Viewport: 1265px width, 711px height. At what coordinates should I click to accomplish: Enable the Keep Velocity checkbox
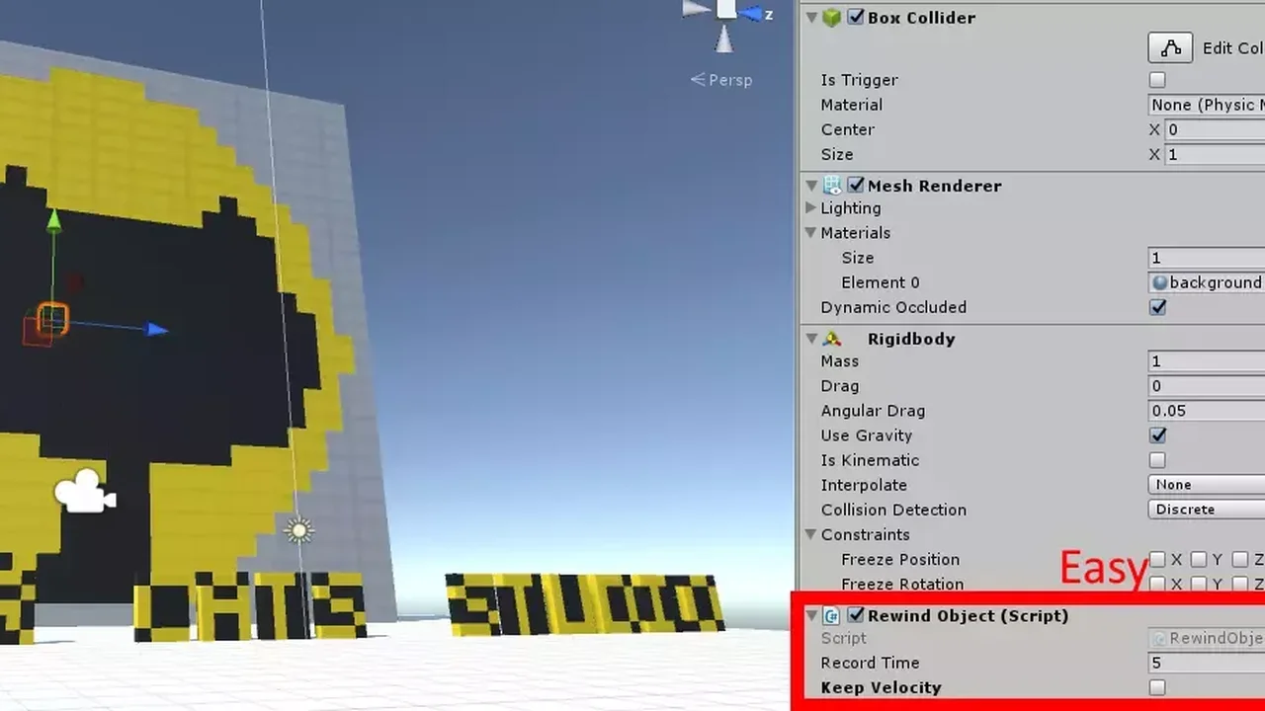[1157, 688]
